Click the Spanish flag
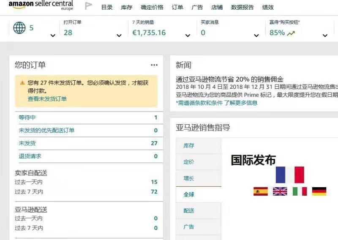 [x=261, y=191]
